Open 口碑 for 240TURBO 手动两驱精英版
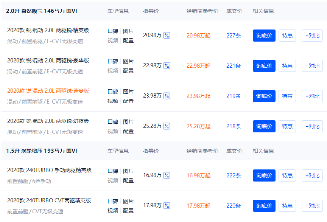The width and height of the screenshot is (327, 222). click(x=113, y=171)
